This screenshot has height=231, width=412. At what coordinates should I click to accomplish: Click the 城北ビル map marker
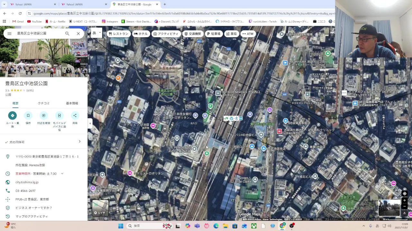[x=315, y=176]
